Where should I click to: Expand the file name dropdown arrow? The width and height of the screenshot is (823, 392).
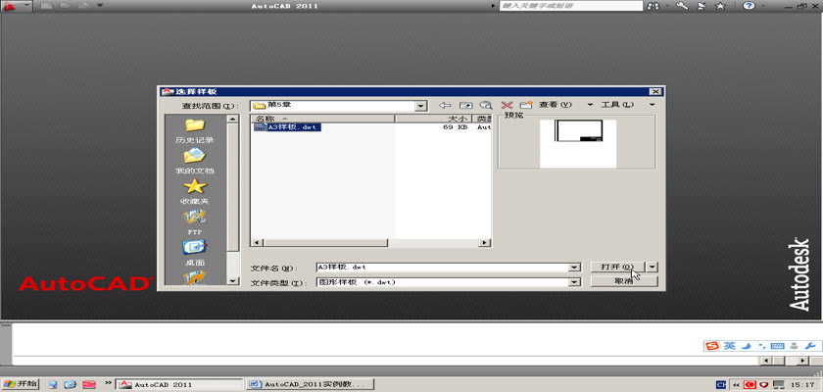(576, 268)
